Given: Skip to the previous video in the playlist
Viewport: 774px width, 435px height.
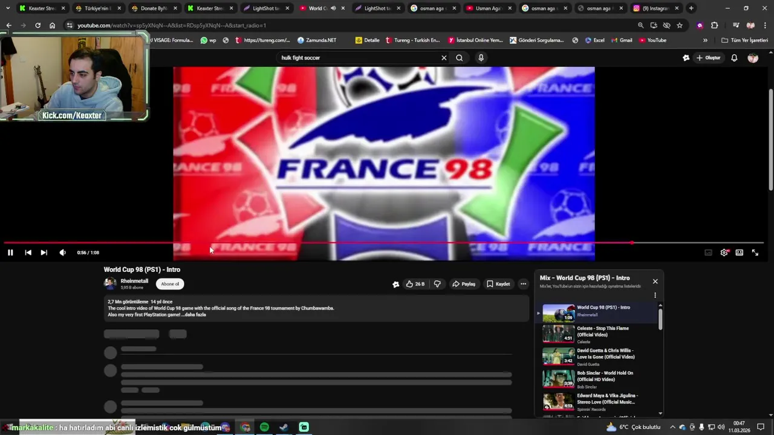Looking at the screenshot, I should tap(28, 253).
